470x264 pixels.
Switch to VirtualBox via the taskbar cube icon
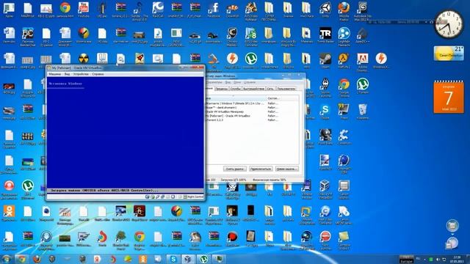(188, 259)
